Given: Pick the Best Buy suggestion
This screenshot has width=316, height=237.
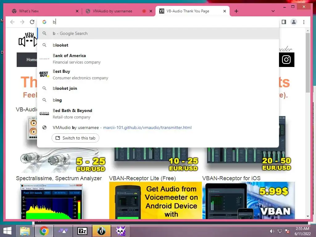Looking at the screenshot, I should point(158,74).
